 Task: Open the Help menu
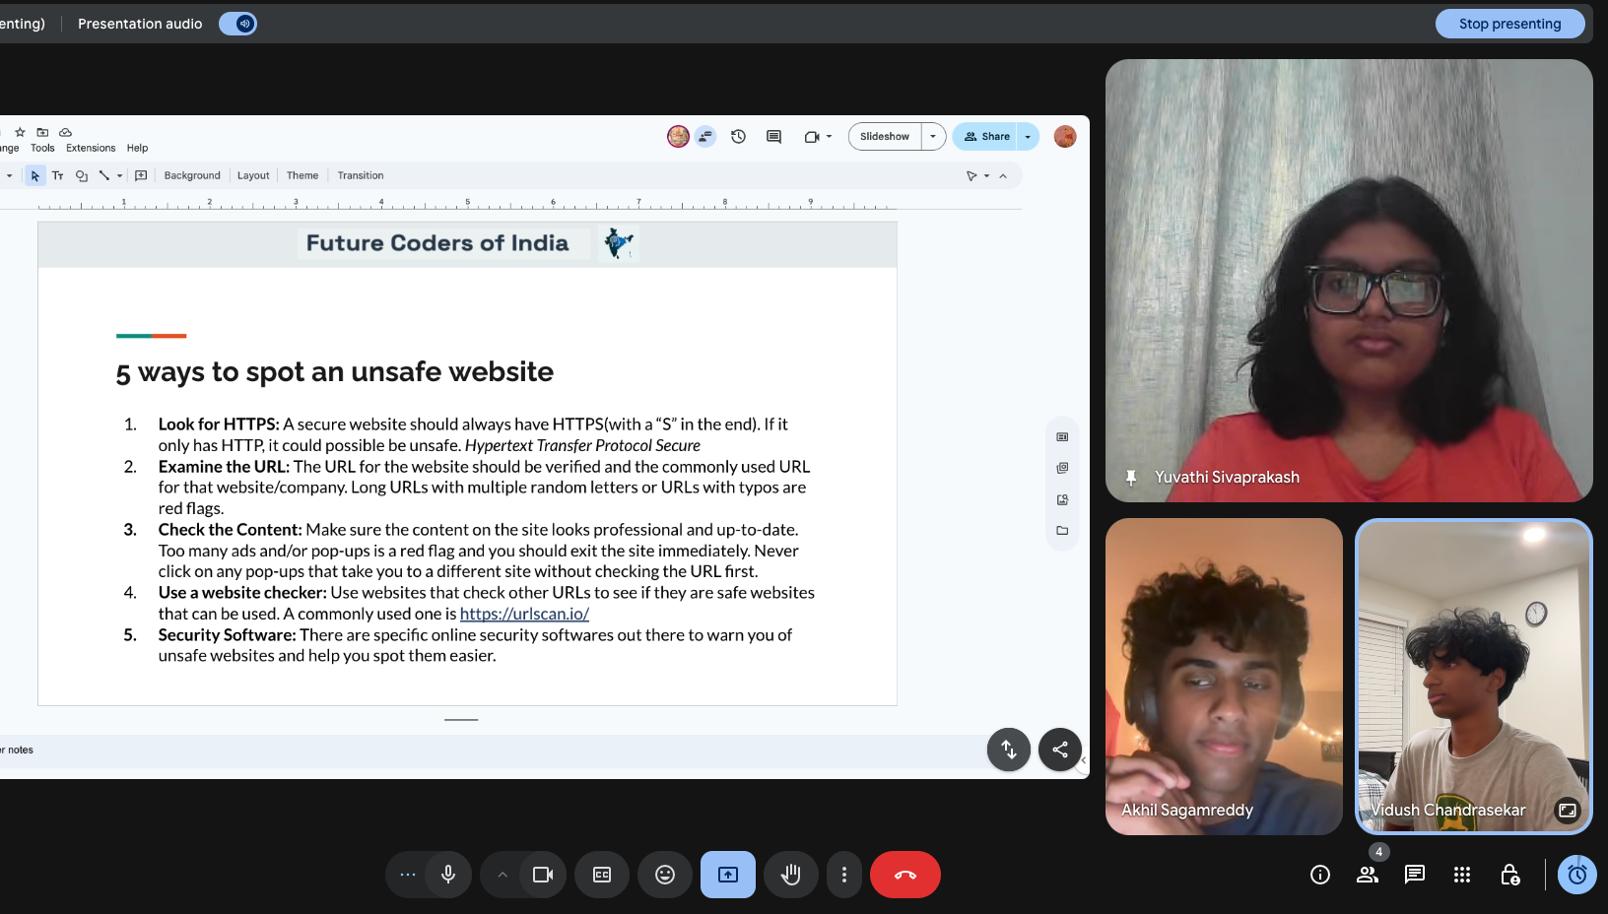pos(137,148)
